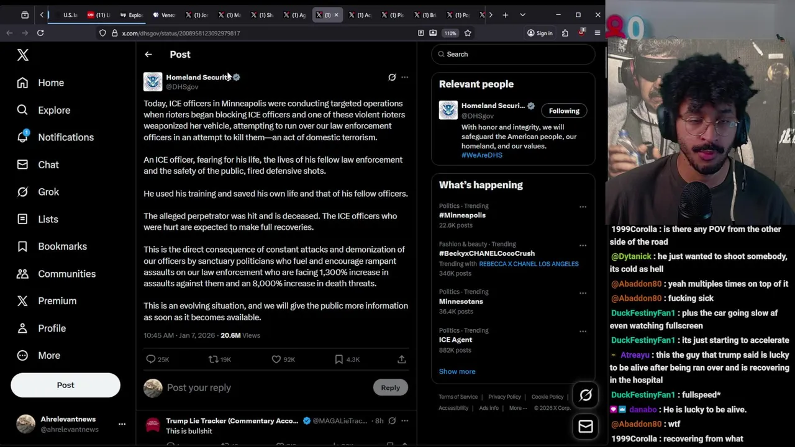Open the Privacy Policy link
The height and width of the screenshot is (447, 795).
pos(504,397)
